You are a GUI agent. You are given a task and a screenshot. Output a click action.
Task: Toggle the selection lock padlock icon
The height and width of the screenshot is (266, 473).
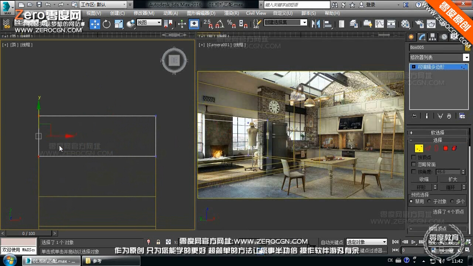click(x=158, y=242)
